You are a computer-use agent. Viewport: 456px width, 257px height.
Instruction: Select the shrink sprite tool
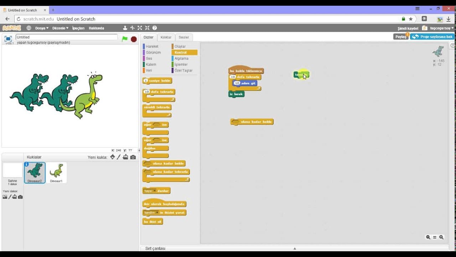coord(147,28)
